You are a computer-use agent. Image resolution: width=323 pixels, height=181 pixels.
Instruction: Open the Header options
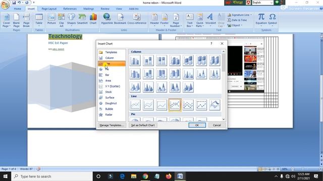[x=154, y=20]
